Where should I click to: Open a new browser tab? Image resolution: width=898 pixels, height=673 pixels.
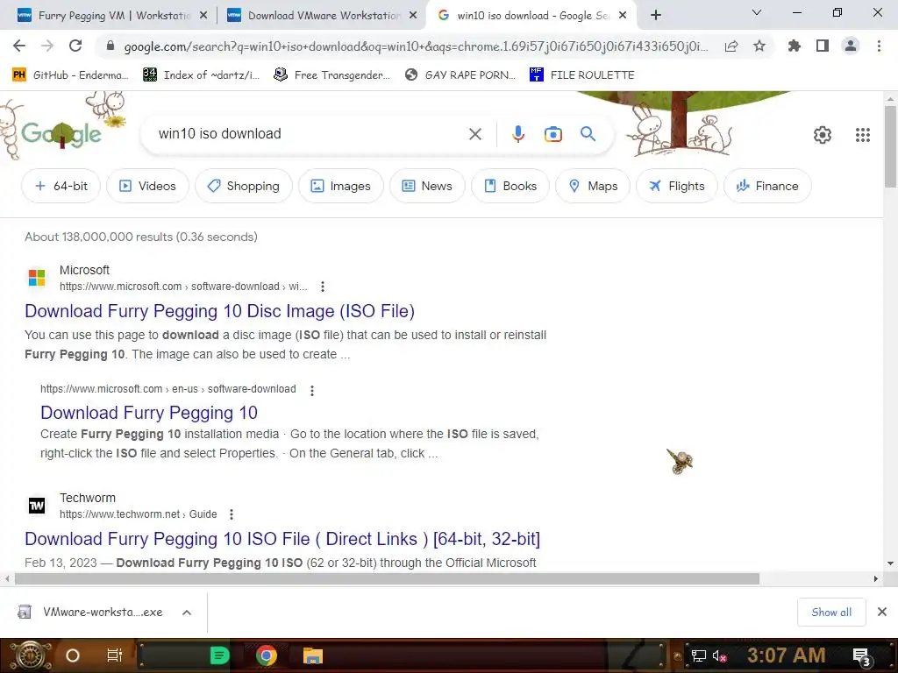pos(656,16)
